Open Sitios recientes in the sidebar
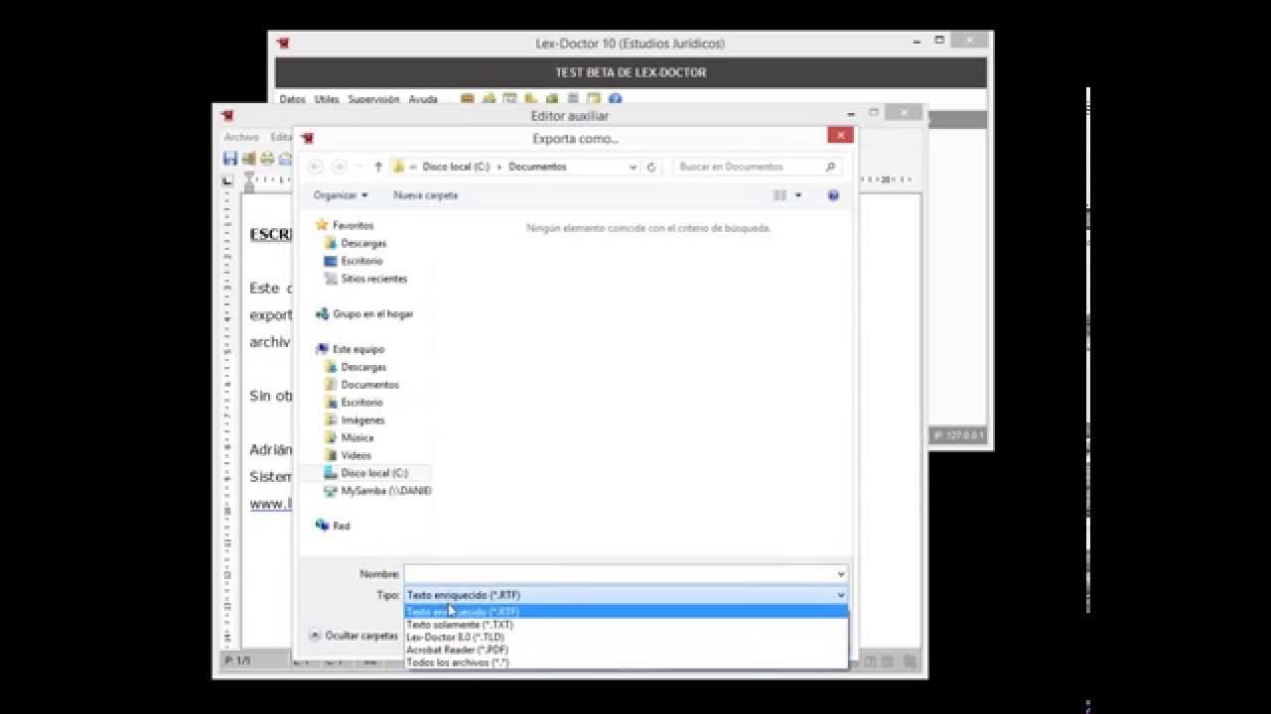The height and width of the screenshot is (714, 1271). [365, 279]
